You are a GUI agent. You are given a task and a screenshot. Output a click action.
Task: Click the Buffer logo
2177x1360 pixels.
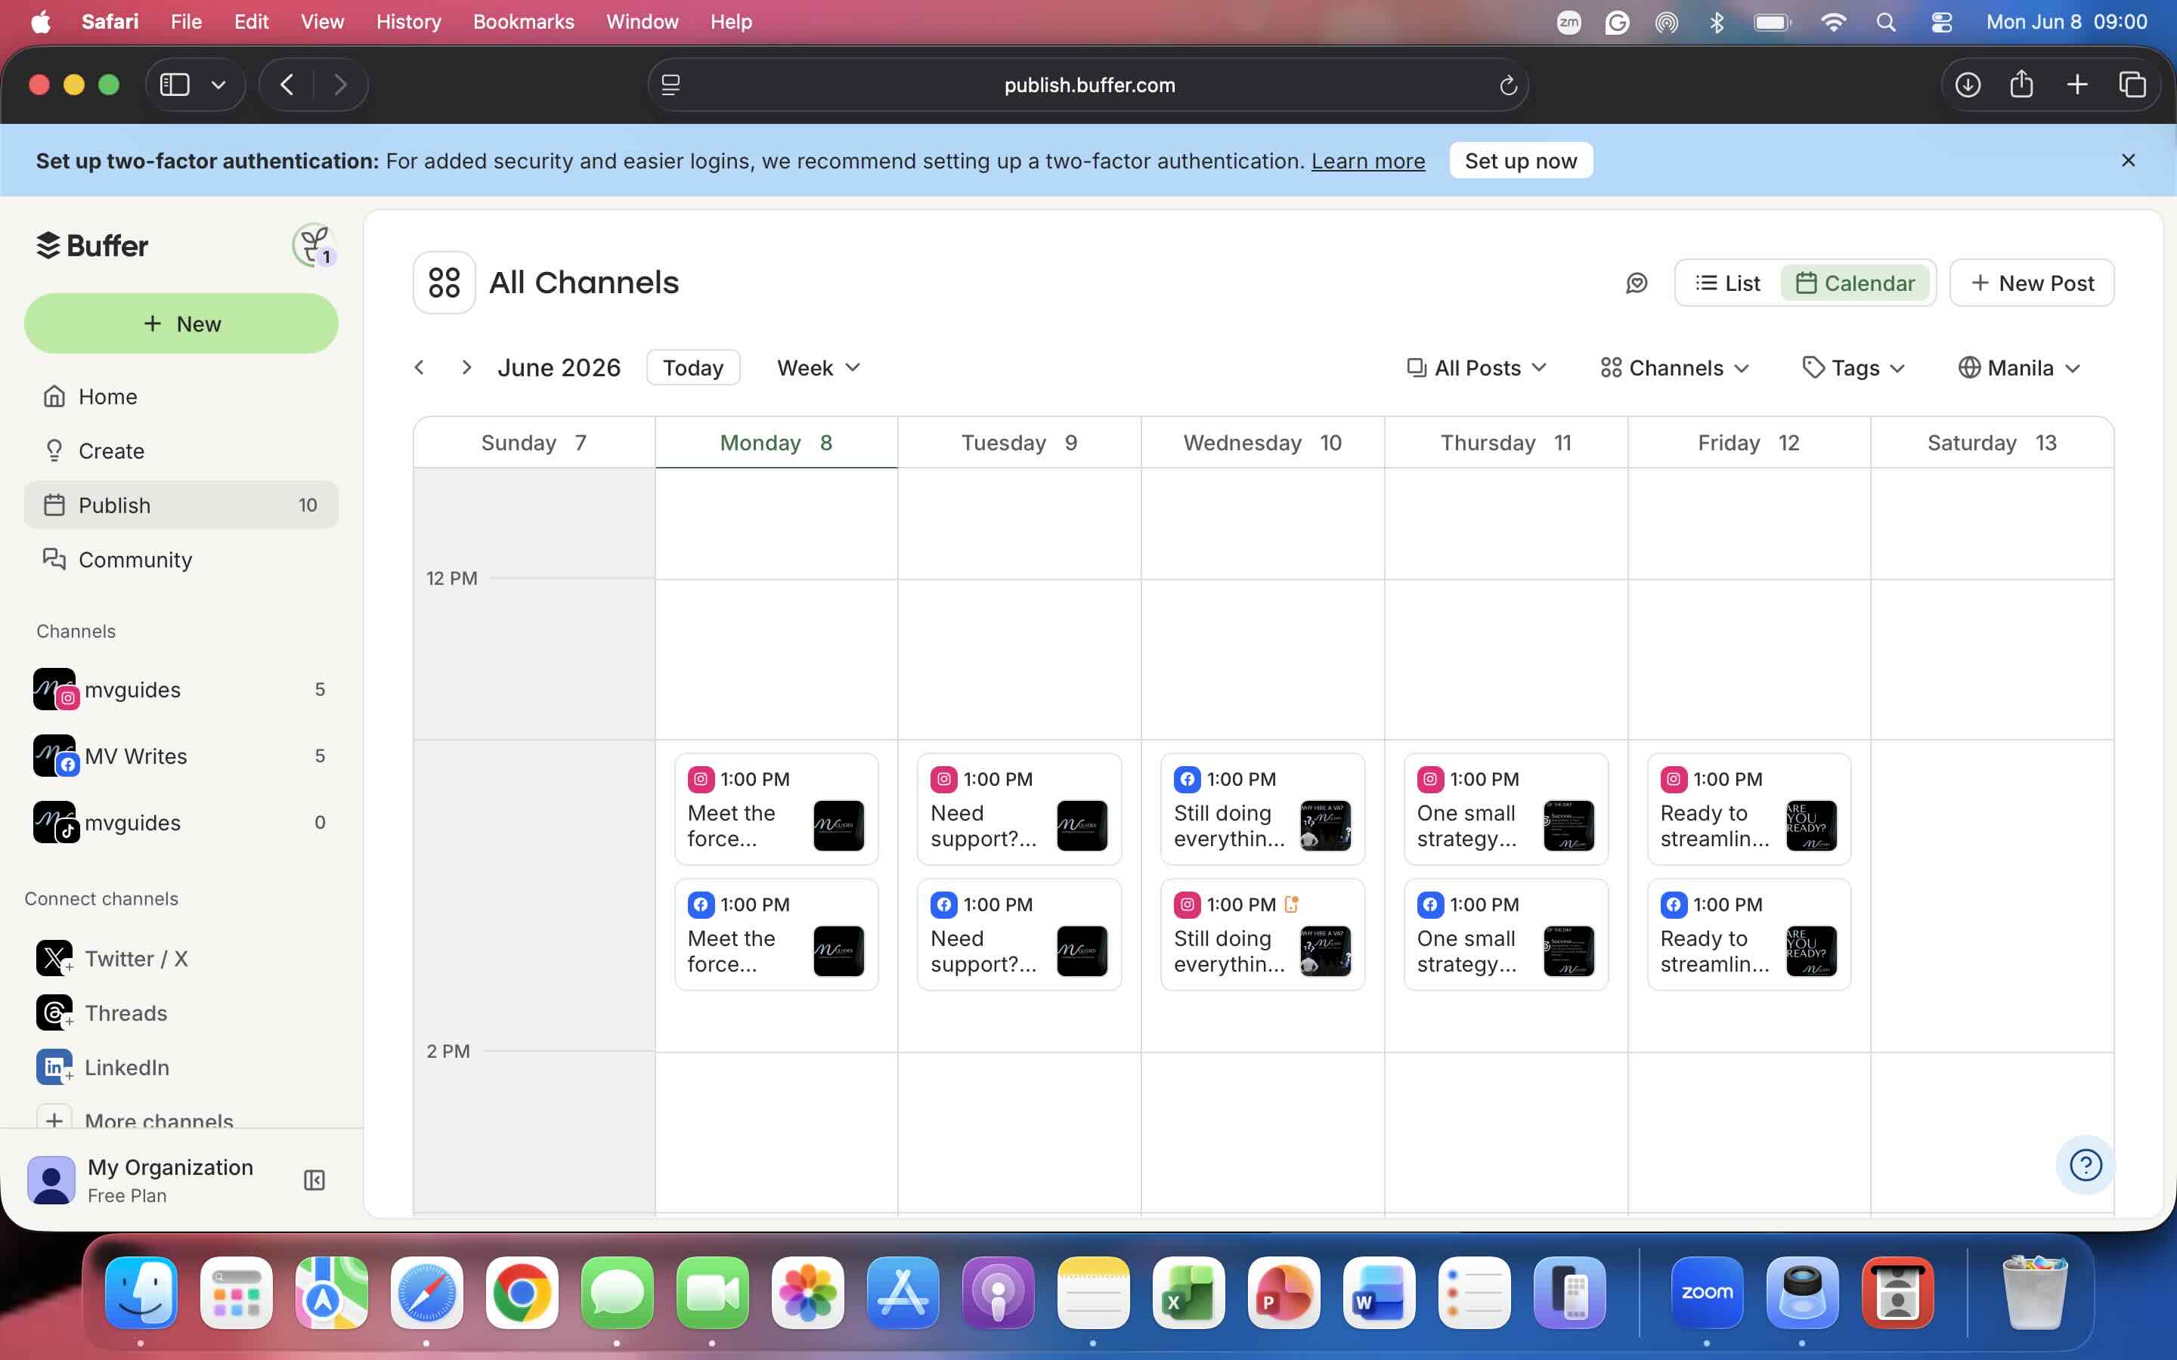(x=91, y=245)
